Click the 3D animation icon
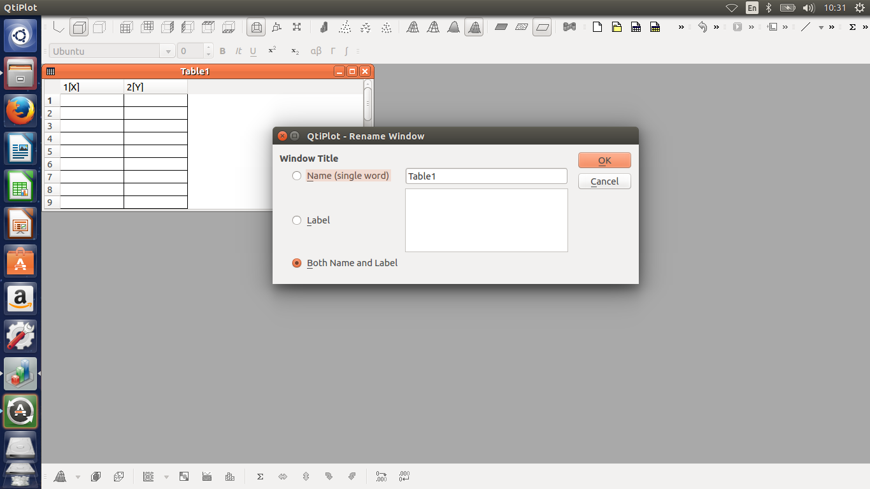 coord(569,27)
